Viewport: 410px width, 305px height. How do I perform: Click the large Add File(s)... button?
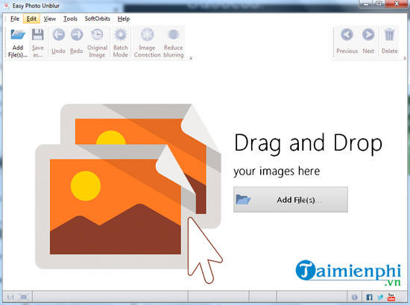[x=291, y=200]
